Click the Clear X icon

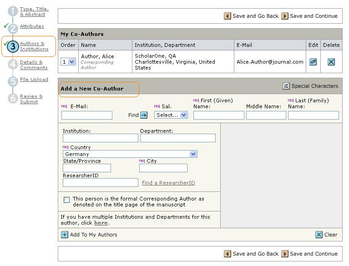319,235
